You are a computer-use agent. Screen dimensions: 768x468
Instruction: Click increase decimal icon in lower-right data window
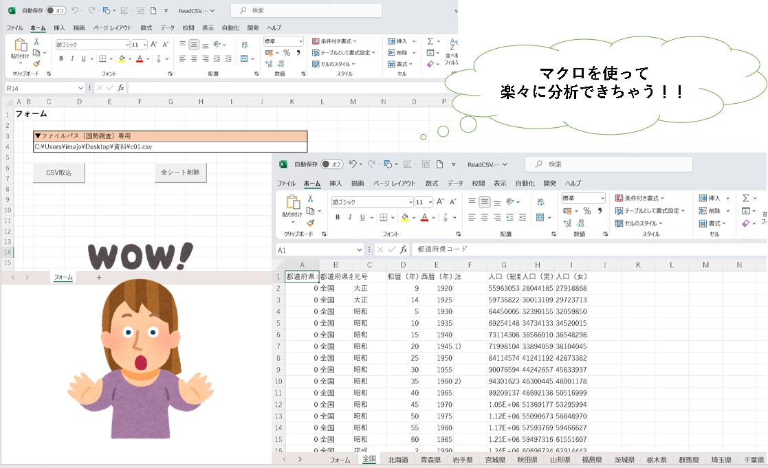click(x=567, y=223)
